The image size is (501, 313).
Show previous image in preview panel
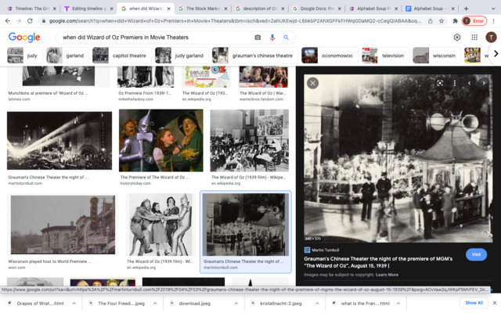[469, 84]
